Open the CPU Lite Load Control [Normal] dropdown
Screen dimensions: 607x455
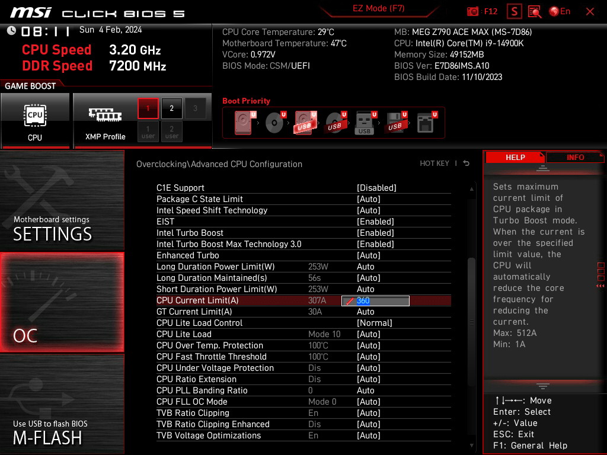[375, 323]
